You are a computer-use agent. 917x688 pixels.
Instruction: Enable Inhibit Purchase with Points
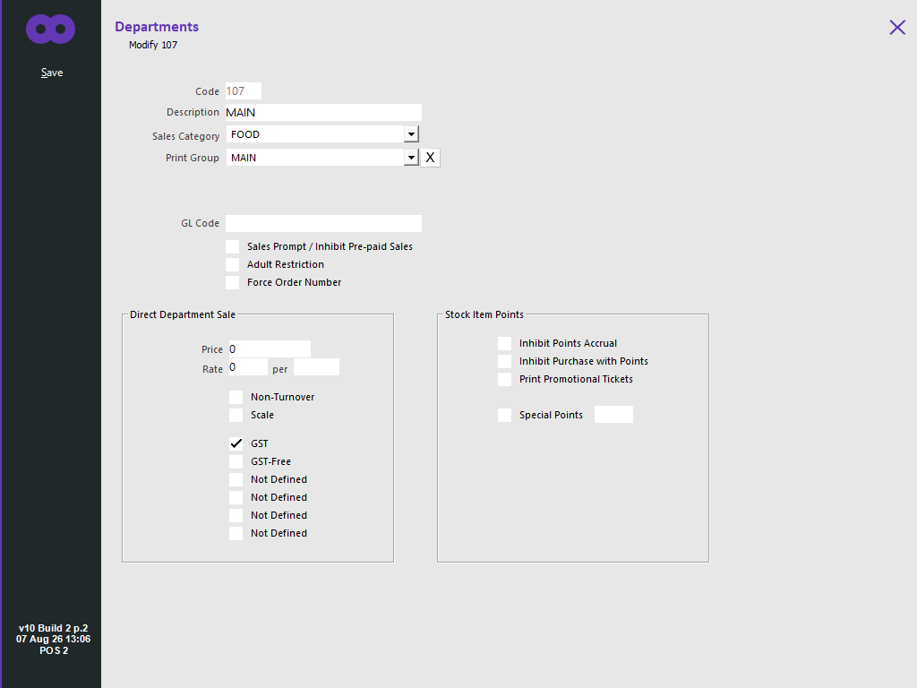[x=504, y=361]
